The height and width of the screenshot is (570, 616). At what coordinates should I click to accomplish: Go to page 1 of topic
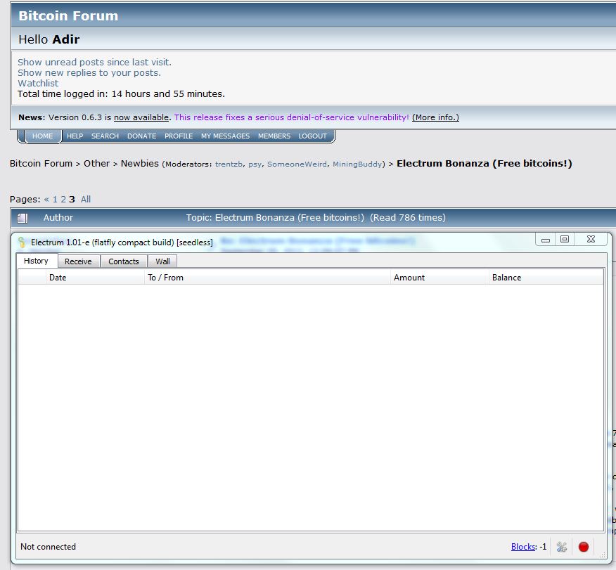coord(55,199)
